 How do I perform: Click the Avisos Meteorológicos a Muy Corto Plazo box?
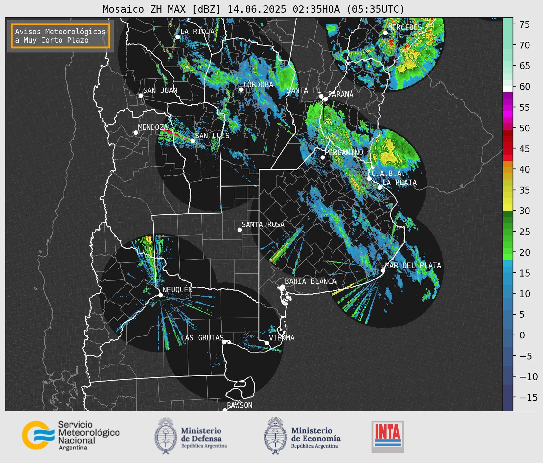pyautogui.click(x=61, y=36)
